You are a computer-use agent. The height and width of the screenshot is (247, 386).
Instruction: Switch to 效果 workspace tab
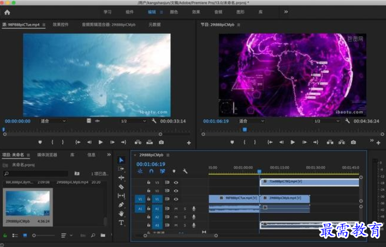pos(196,12)
